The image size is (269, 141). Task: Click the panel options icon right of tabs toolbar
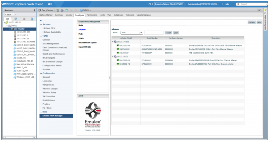[x=259, y=10]
